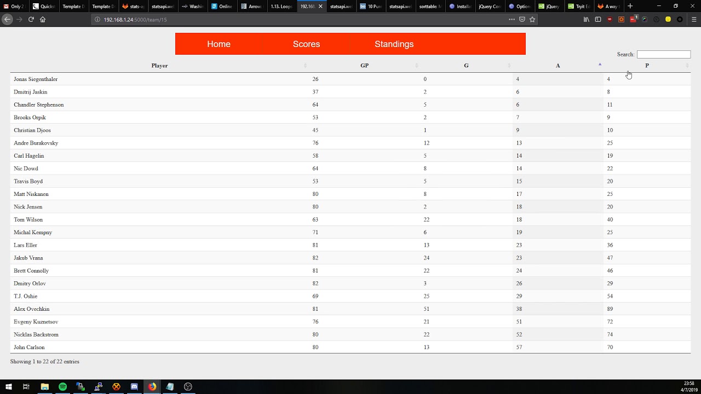701x394 pixels.
Task: Open Windows Start menu
Action: (x=9, y=386)
